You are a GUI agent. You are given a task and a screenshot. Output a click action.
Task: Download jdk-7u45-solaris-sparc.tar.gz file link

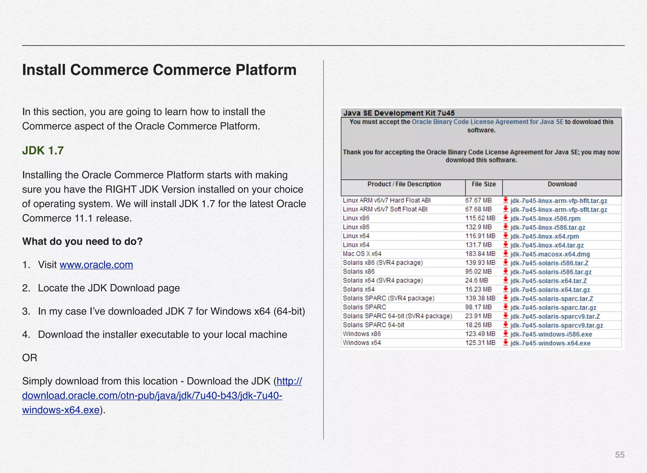pos(553,308)
